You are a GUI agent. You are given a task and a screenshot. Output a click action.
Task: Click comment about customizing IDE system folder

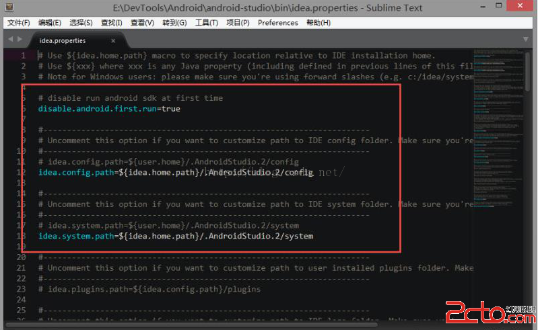click(256, 204)
